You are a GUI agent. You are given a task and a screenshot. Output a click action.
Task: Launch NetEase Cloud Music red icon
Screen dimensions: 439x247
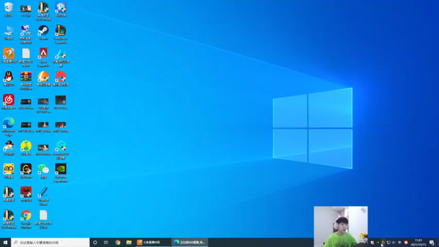9,102
